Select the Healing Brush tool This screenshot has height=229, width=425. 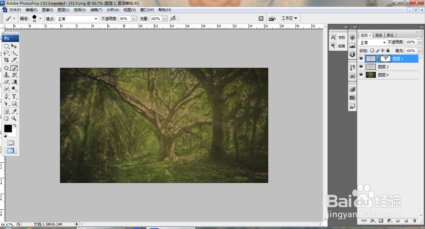(6, 68)
